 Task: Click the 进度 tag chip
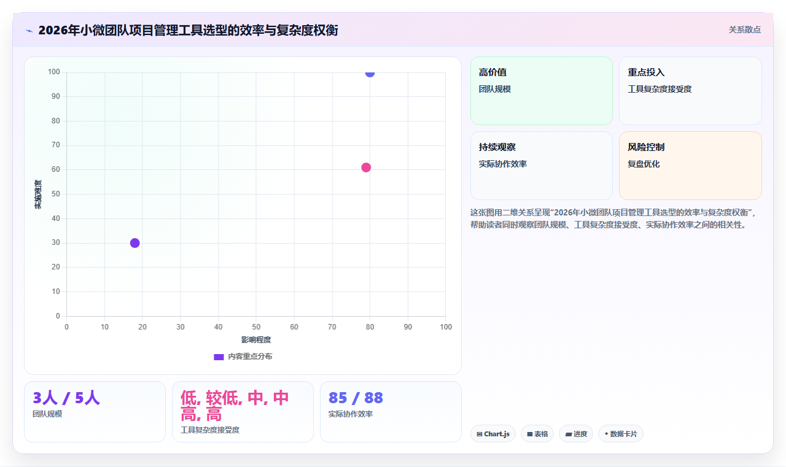[576, 434]
